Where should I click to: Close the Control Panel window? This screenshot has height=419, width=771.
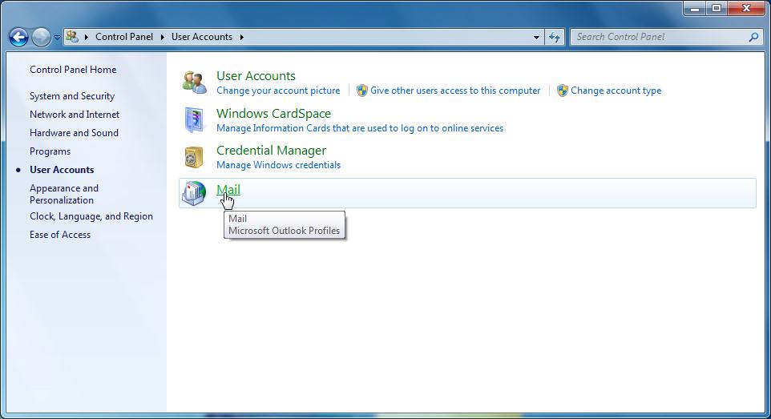tap(746, 8)
